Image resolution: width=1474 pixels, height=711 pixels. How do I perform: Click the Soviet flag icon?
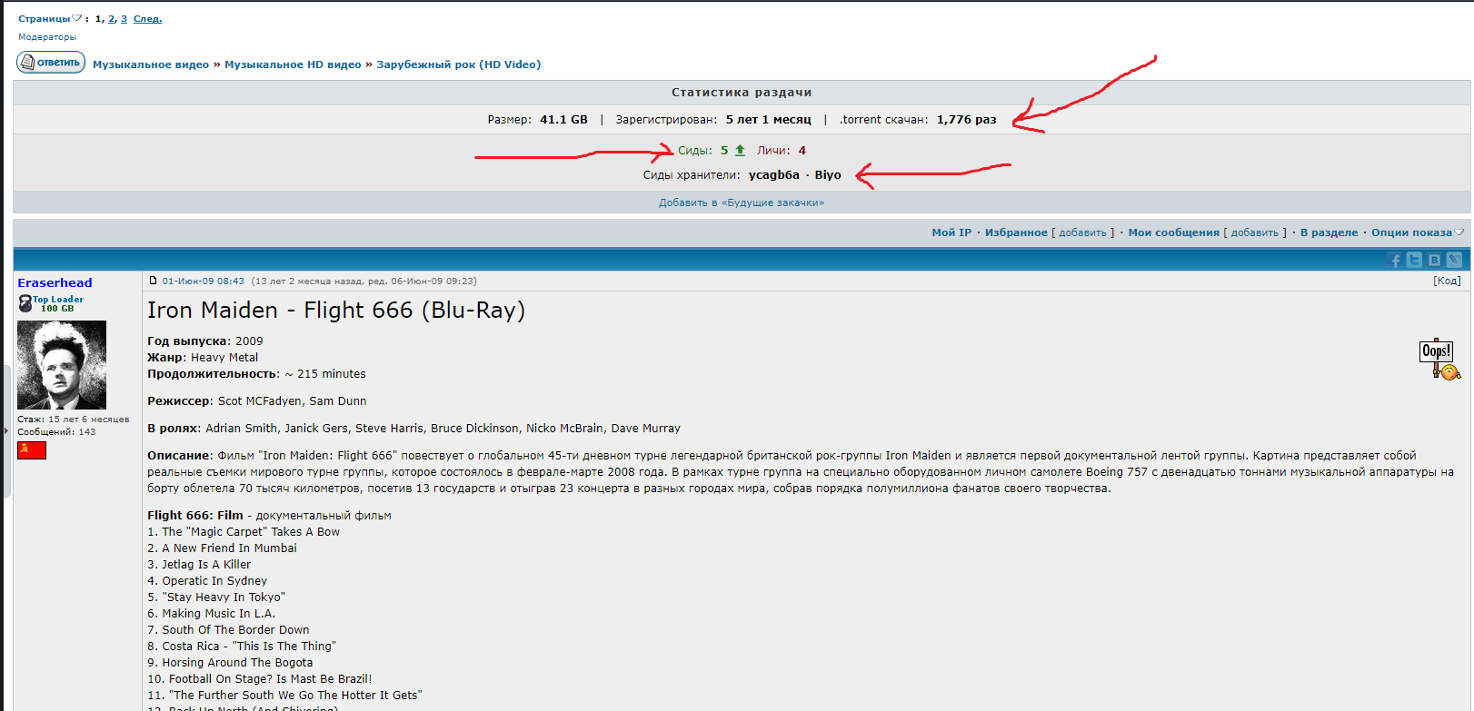coord(32,450)
